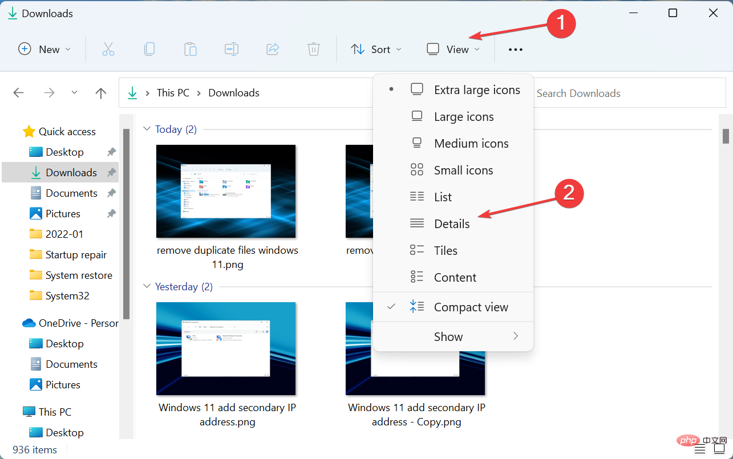Select OneDrive - Personal in sidebar
This screenshot has width=733, height=459.
pos(71,323)
